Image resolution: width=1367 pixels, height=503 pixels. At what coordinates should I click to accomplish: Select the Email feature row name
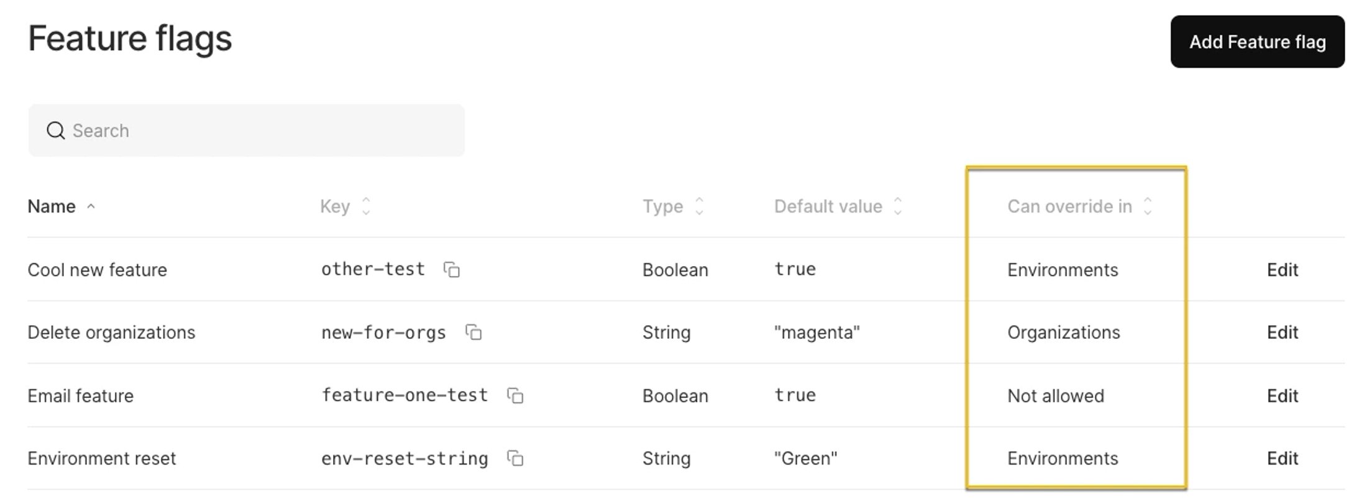(81, 396)
